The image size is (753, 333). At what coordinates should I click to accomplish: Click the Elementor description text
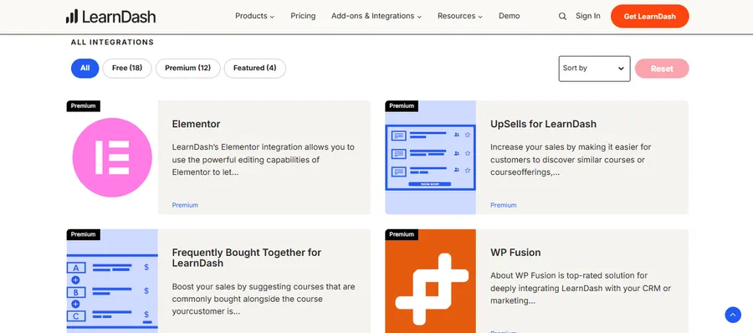[x=264, y=160]
